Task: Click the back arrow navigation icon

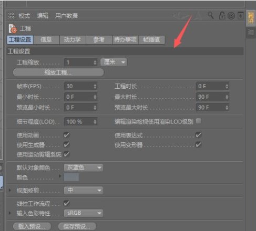Action: [177, 16]
